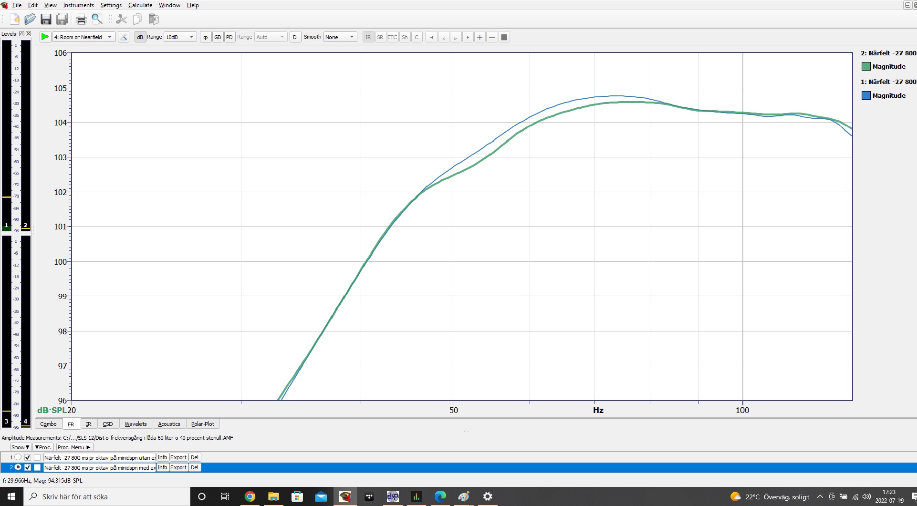Click the small hollow left arrow
Image resolution: width=917 pixels, height=506 pixels.
(x=444, y=37)
